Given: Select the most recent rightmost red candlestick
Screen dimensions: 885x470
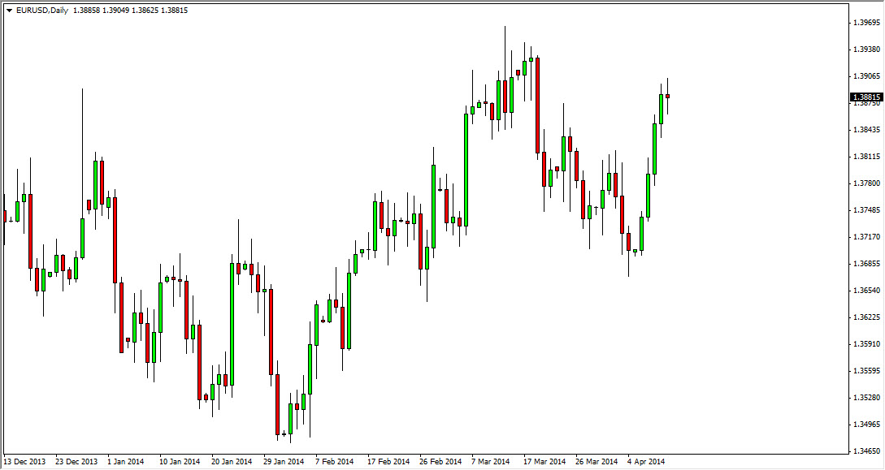Looking at the screenshot, I should [x=668, y=97].
